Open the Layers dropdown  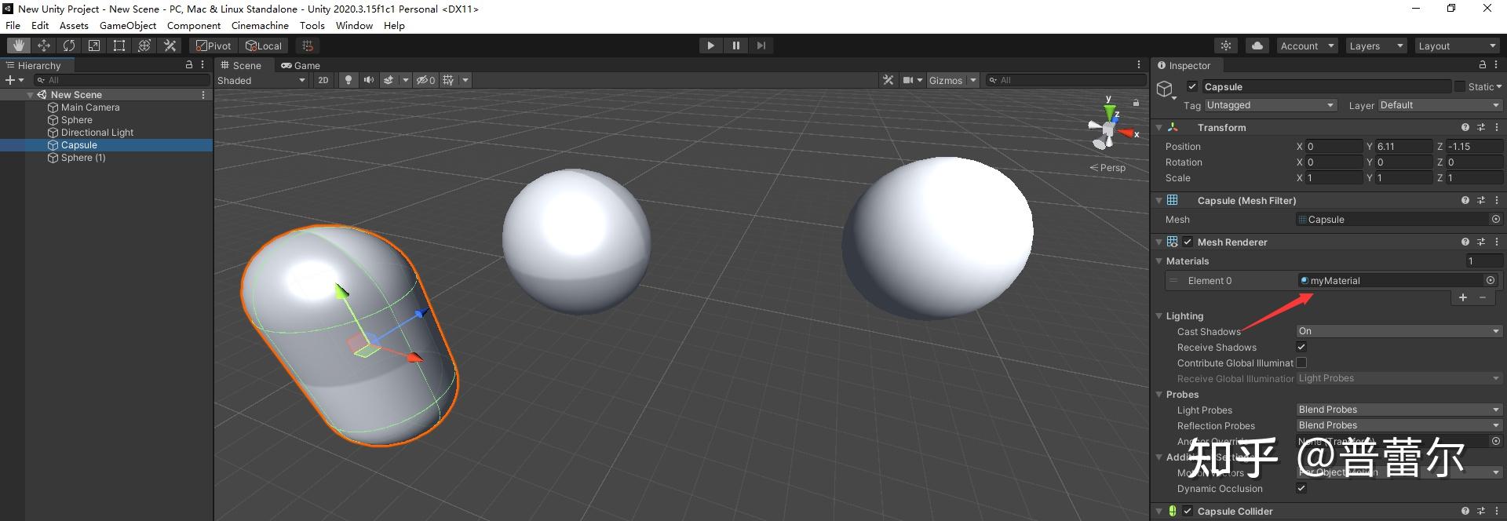(x=1376, y=46)
